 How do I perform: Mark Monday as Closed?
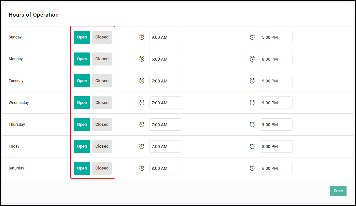(x=102, y=59)
